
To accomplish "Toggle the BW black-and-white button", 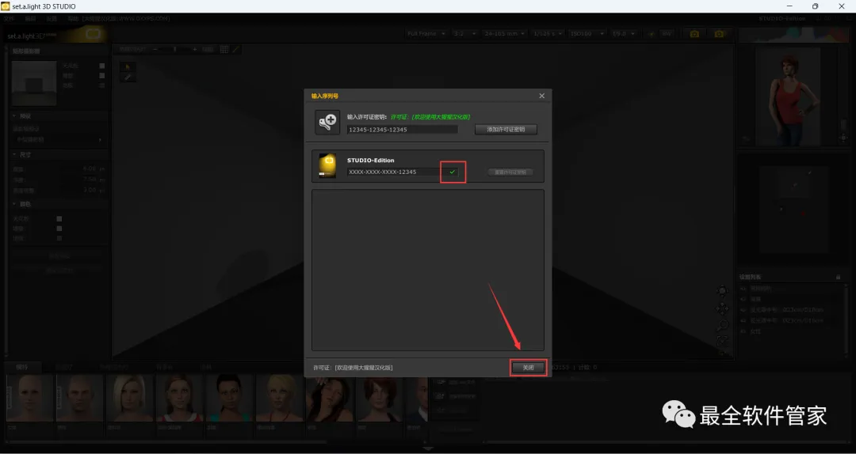I will click(x=667, y=34).
